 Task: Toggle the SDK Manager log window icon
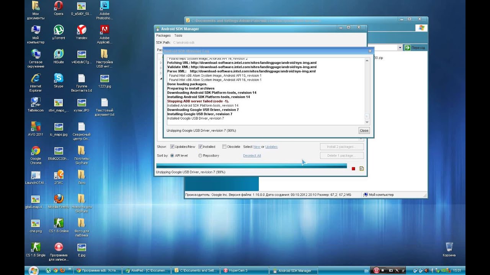[x=362, y=168]
